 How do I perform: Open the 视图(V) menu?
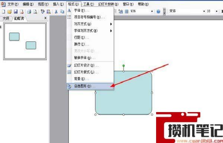click(43, 4)
